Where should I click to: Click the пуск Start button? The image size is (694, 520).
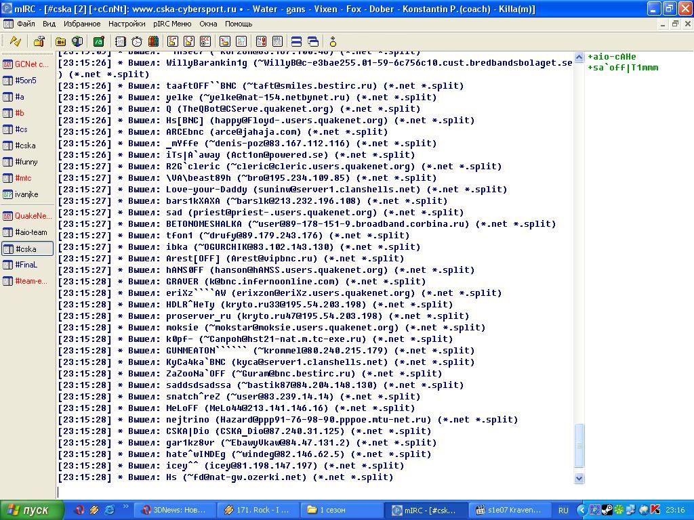pos(30,510)
